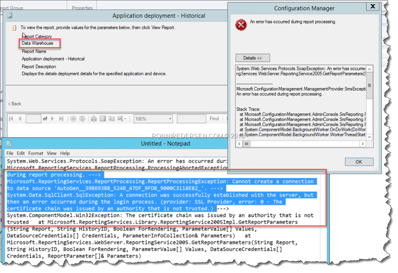Open the Help menu in Notepad
The width and height of the screenshot is (398, 273).
(x=65, y=153)
